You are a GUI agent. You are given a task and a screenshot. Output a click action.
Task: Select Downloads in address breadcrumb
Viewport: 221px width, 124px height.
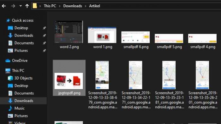73,6
